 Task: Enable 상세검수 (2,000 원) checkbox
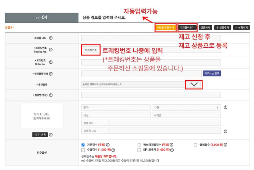tap(195, 145)
